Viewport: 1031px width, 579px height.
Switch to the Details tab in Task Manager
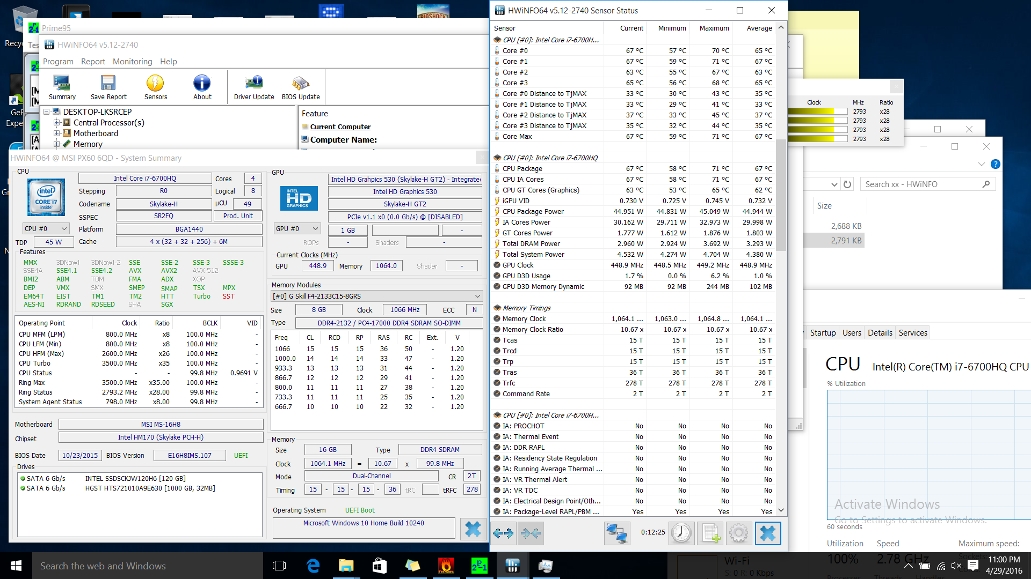[880, 332]
